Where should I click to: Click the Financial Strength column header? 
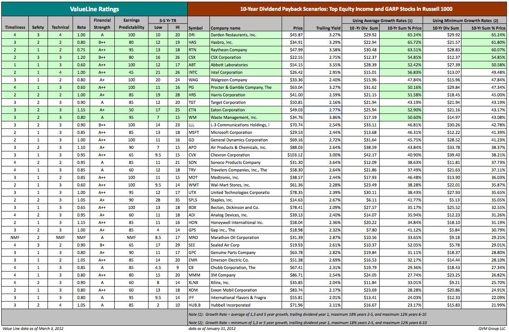(102, 24)
